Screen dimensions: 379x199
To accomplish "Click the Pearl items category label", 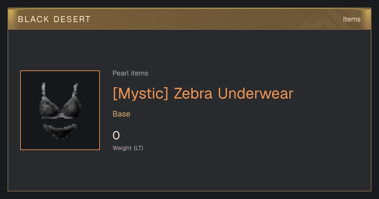I will click(x=130, y=73).
